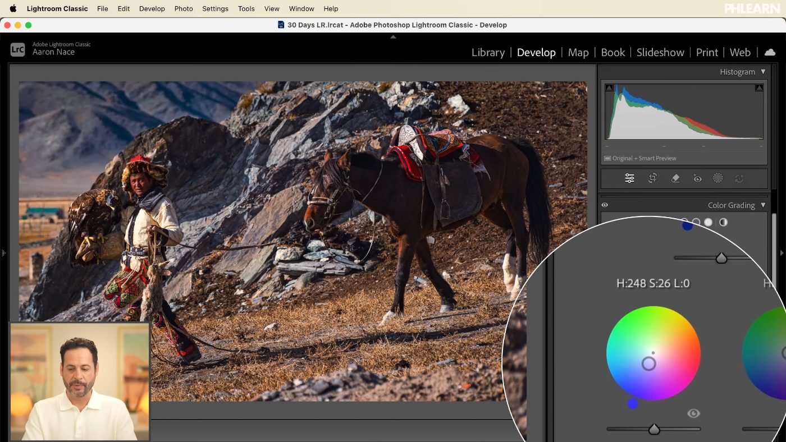Select the Red Eye correction tool
The image size is (786, 442).
coord(697,178)
